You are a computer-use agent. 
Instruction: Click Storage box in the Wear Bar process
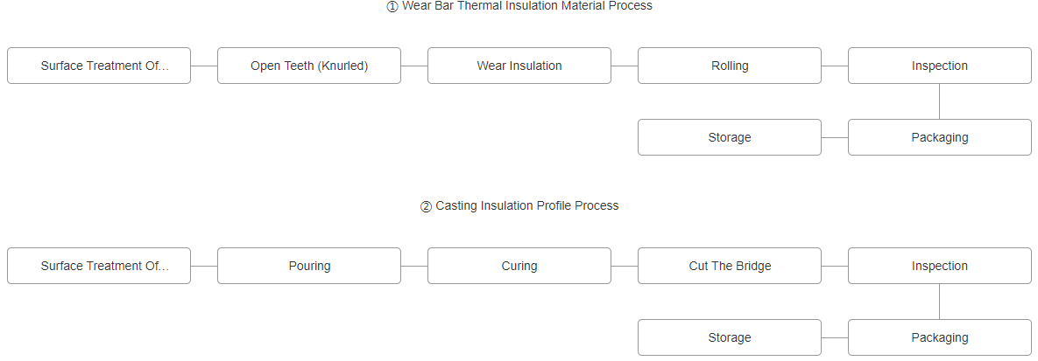click(x=730, y=137)
